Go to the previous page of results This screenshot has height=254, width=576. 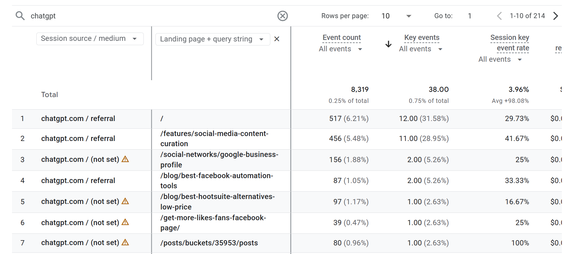click(x=499, y=16)
